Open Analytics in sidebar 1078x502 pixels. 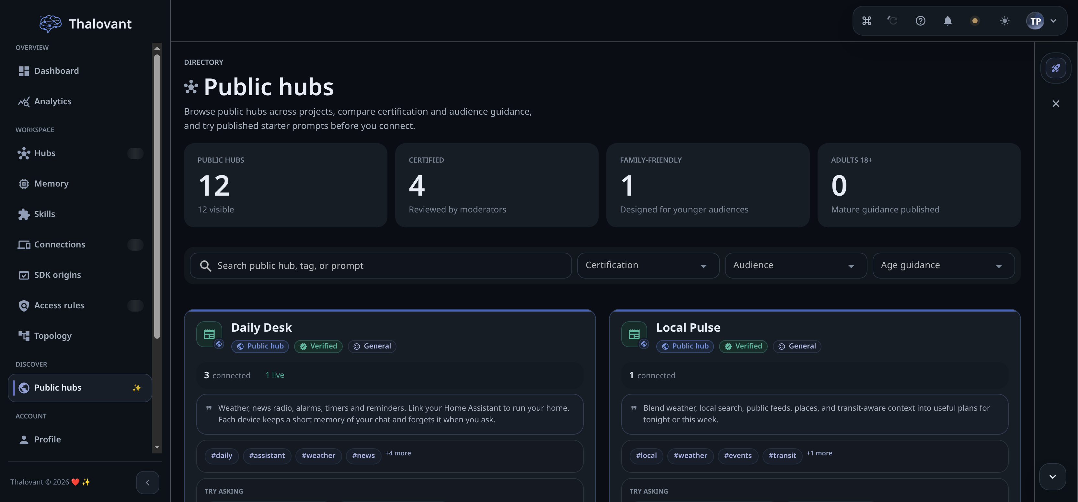[79, 102]
